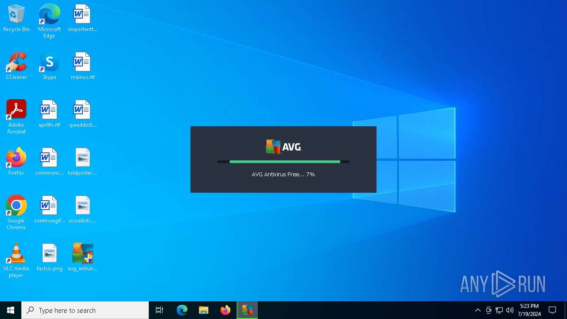Select the VLC media player shortcut

16,261
